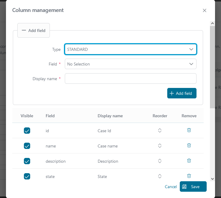221x198 pixels.
Task: Delete the name field row
Action: 189,145
